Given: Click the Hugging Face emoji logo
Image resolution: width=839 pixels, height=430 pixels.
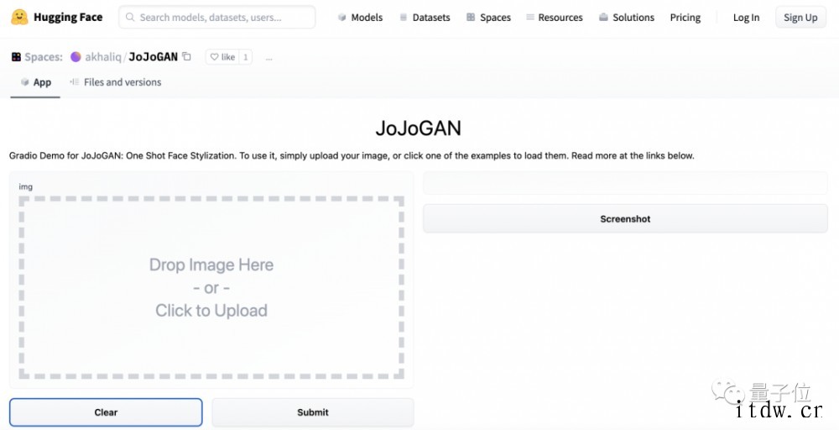Looking at the screenshot, I should tap(19, 17).
